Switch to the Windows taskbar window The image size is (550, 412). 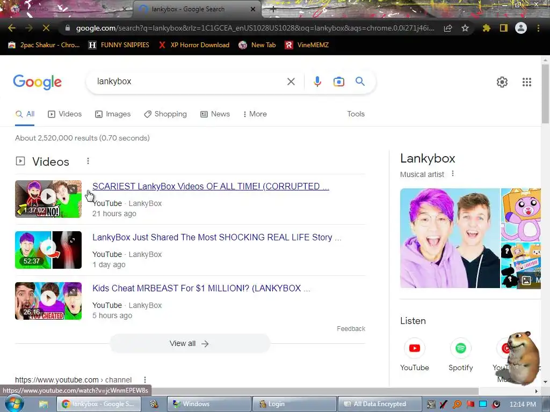tap(209, 404)
